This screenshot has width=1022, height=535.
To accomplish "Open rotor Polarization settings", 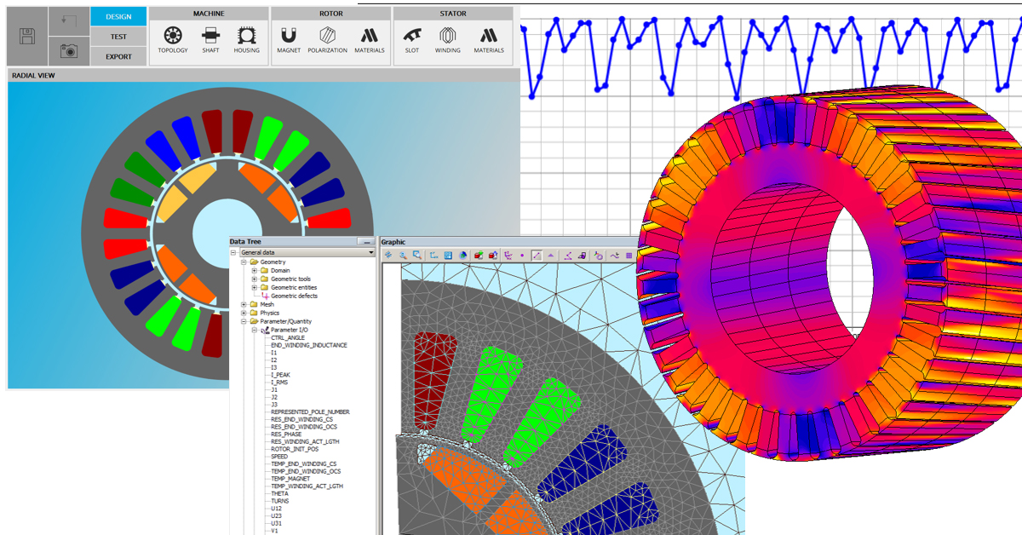I will pyautogui.click(x=327, y=40).
